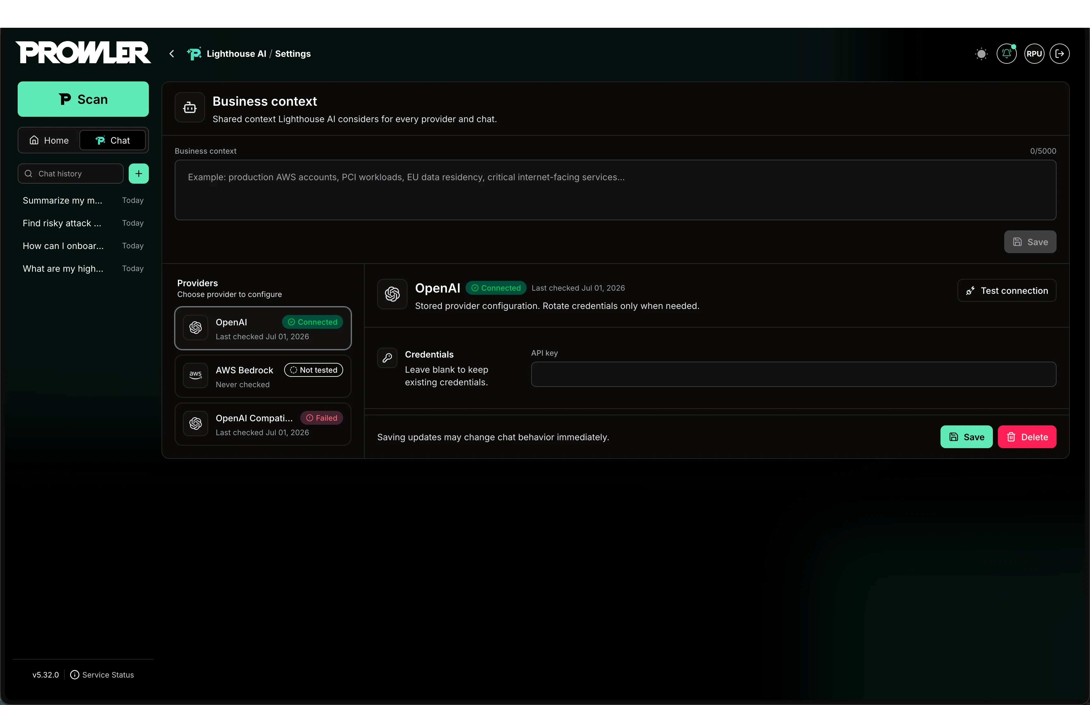Click the Not tested status badge
This screenshot has width=1090, height=705.
click(313, 370)
